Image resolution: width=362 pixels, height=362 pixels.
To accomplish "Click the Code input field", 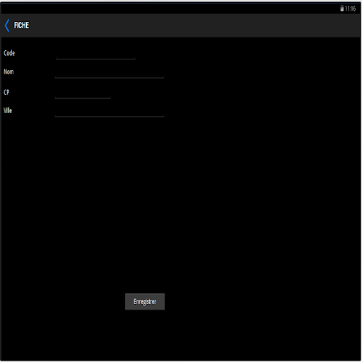I will tap(95, 54).
